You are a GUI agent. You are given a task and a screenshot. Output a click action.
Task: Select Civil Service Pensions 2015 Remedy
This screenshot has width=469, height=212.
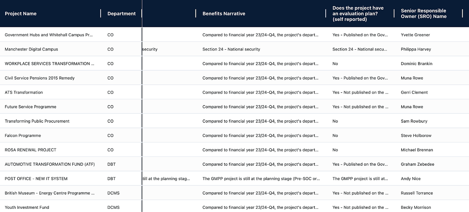40,78
